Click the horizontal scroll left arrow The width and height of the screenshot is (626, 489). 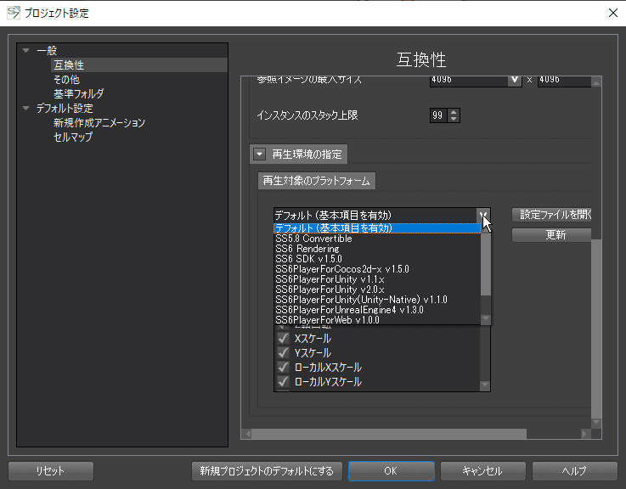click(247, 434)
